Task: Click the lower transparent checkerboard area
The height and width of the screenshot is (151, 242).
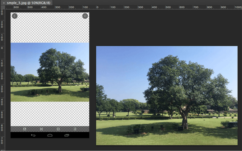Action: pyautogui.click(x=50, y=114)
